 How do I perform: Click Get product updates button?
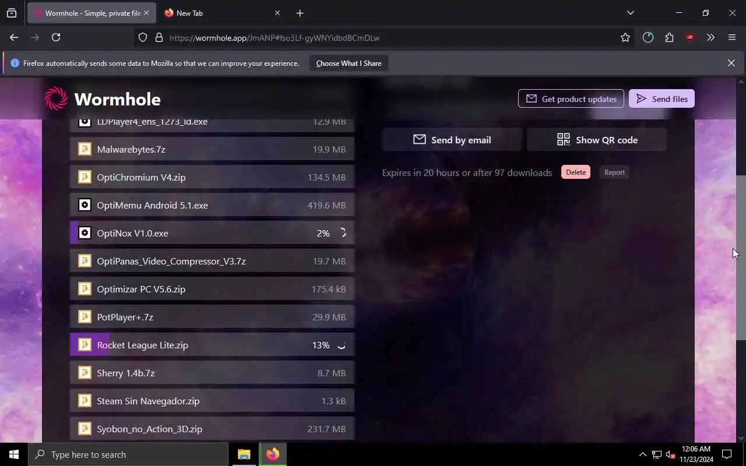(x=571, y=98)
